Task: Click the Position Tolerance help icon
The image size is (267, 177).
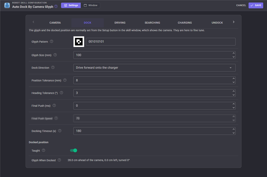Action: click(x=65, y=80)
